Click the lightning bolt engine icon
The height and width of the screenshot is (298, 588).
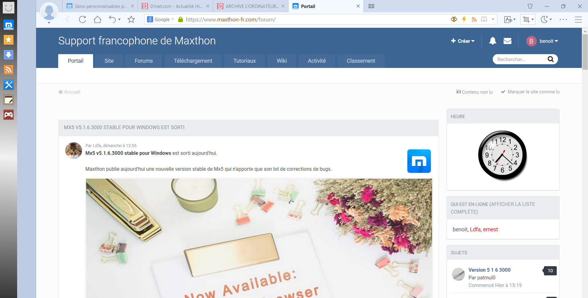click(464, 19)
